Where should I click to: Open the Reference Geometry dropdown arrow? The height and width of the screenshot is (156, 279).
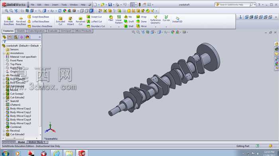155,27
